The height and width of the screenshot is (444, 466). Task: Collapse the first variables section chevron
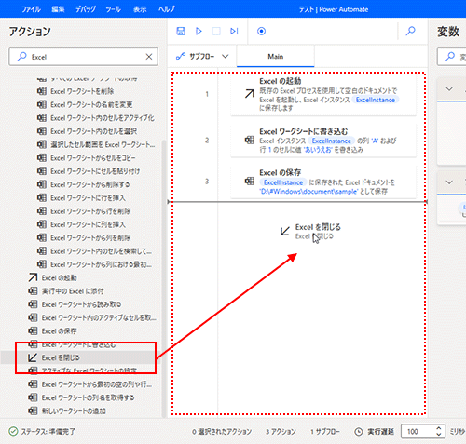(449, 89)
